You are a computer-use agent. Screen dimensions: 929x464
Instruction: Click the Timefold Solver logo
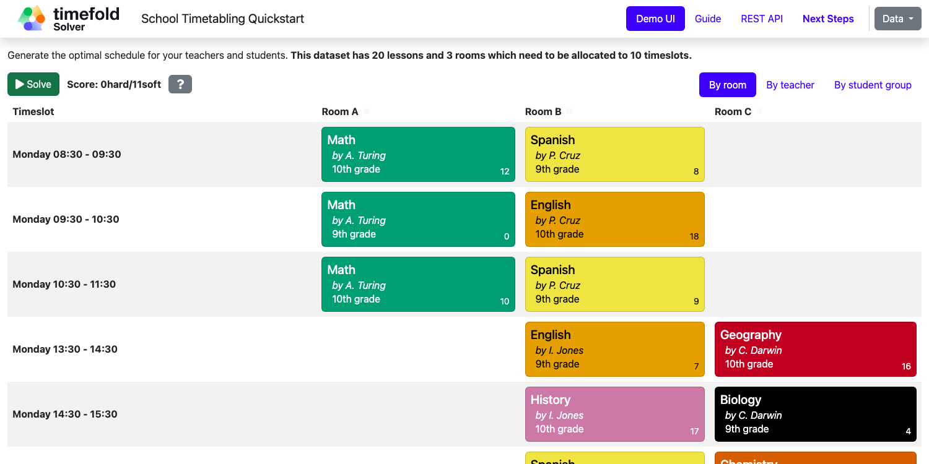click(68, 19)
